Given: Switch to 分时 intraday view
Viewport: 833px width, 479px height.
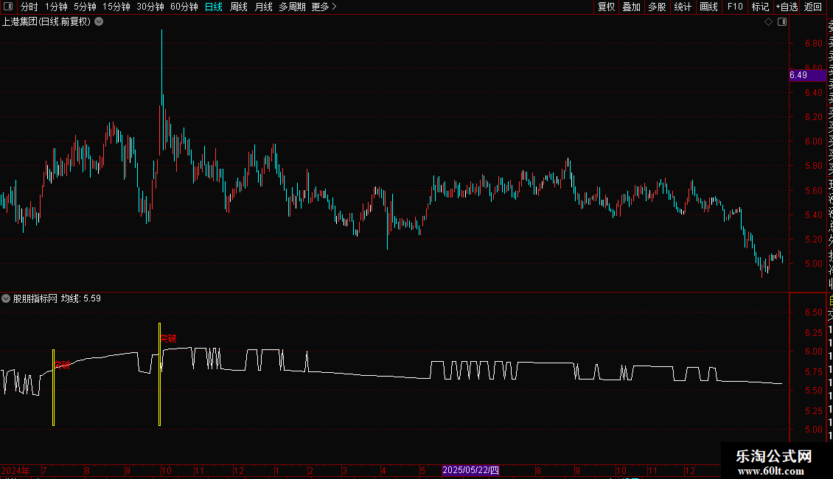Looking at the screenshot, I should [29, 7].
